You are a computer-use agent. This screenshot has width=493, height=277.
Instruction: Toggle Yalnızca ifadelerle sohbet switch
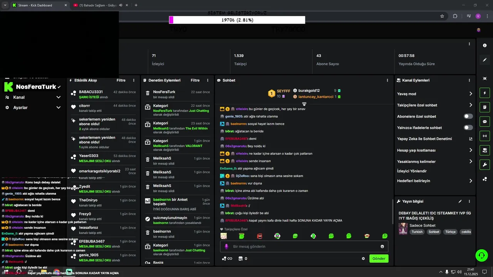click(x=468, y=127)
